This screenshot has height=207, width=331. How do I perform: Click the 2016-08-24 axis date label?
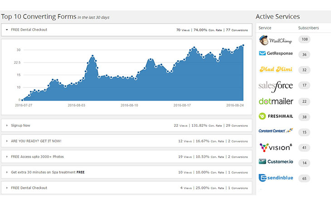pos(235,105)
